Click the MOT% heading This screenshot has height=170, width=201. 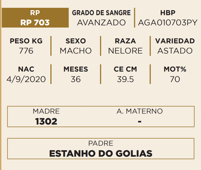tap(175, 69)
